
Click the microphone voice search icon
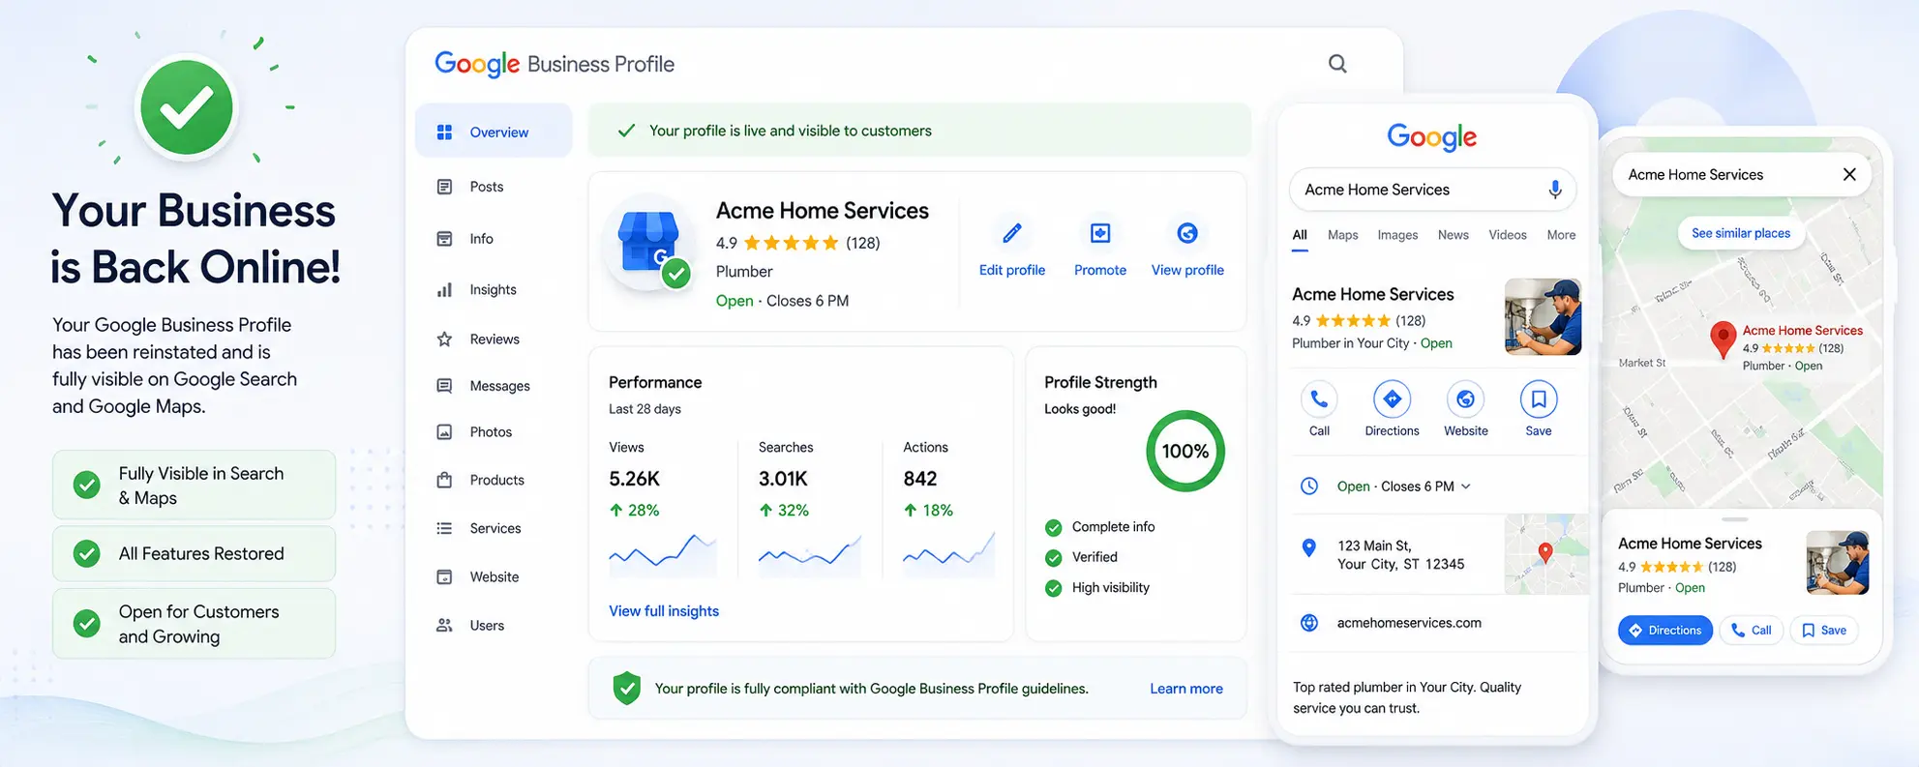[1555, 190]
